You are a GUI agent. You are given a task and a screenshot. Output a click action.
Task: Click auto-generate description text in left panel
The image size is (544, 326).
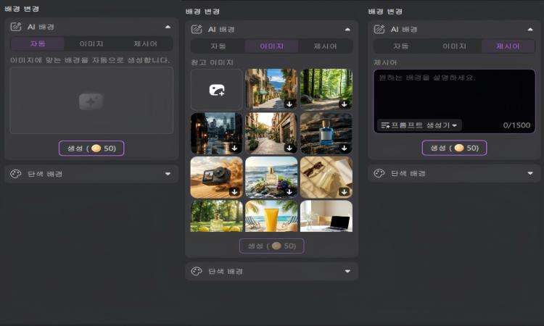tap(90, 60)
